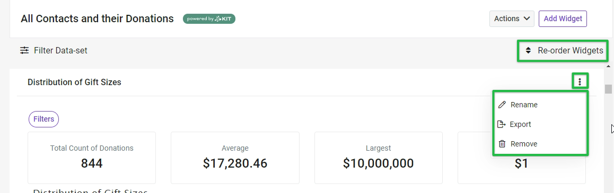The image size is (614, 193).
Task: Open the purple Filters pill button
Action: click(43, 119)
